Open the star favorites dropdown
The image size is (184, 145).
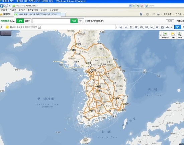[x=81, y=21]
